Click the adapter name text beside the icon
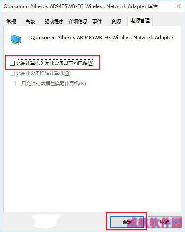Image resolution: width=185 pixels, height=232 pixels. point(102,38)
